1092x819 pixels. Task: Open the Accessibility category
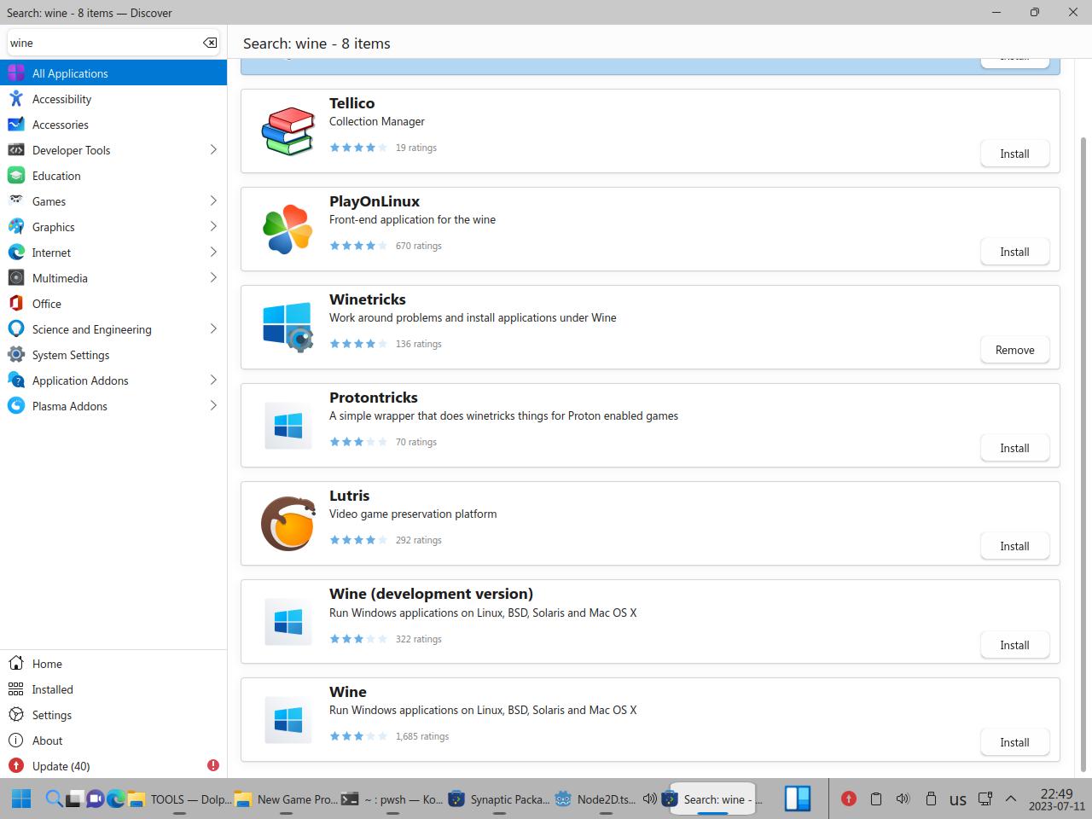(113, 99)
